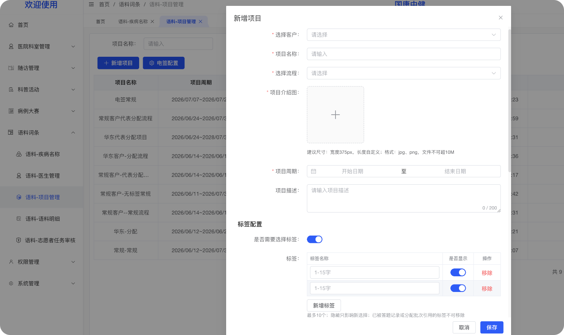Collapse the 语料词条 menu chevron

click(73, 132)
